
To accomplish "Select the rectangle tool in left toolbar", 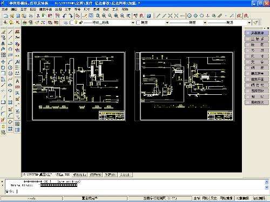I will click(x=10, y=55).
